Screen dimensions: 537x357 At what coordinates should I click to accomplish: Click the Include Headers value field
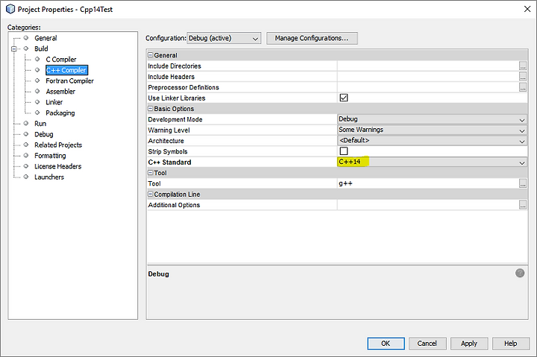click(x=428, y=77)
